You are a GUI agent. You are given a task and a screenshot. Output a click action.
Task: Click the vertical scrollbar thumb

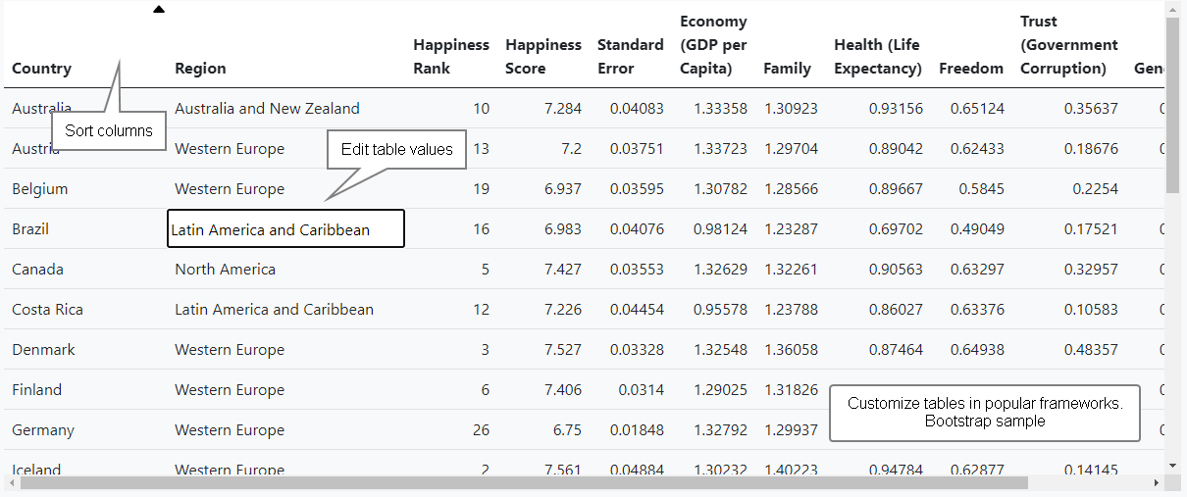tap(1172, 104)
